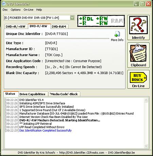Click the status log scroll down arrow
Screen dimensions: 153x156
pyautogui.click(x=146, y=146)
